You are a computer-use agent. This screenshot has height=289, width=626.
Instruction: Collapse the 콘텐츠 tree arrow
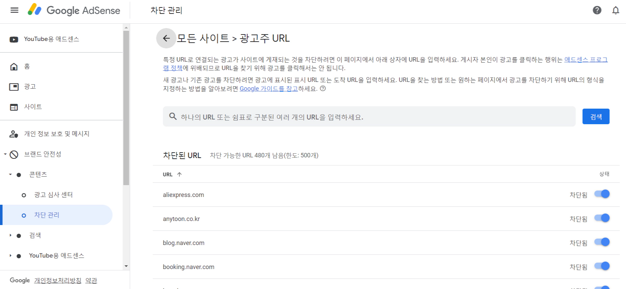(10, 174)
